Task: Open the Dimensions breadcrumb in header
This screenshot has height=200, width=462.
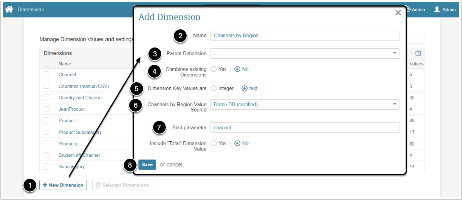Action: pos(30,9)
